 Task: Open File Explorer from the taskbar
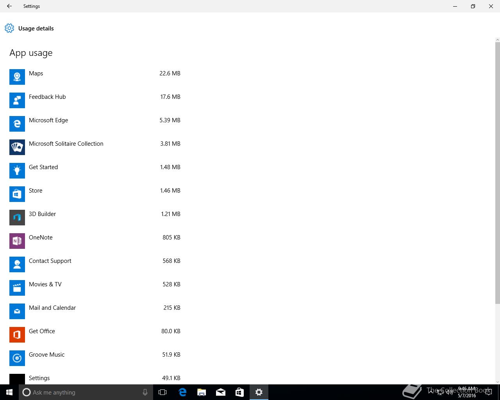coord(202,392)
